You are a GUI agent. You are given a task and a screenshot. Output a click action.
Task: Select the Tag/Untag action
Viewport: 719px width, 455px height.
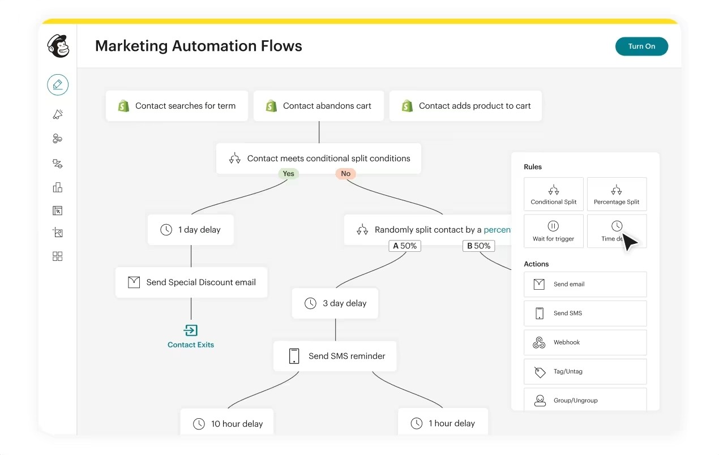tap(585, 371)
